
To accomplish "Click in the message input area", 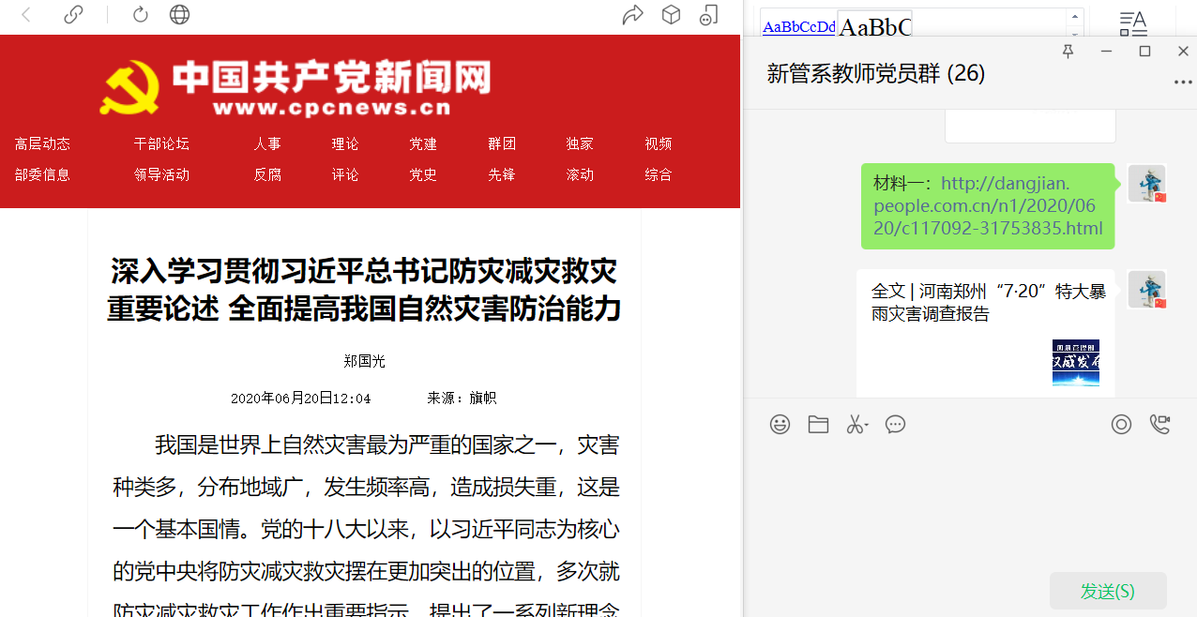I will 966,506.
